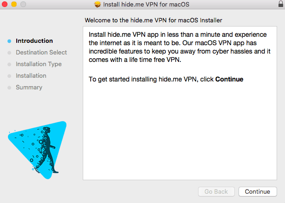The width and height of the screenshot is (285, 203).
Task: Select the Introduction step label
Action: click(x=34, y=41)
